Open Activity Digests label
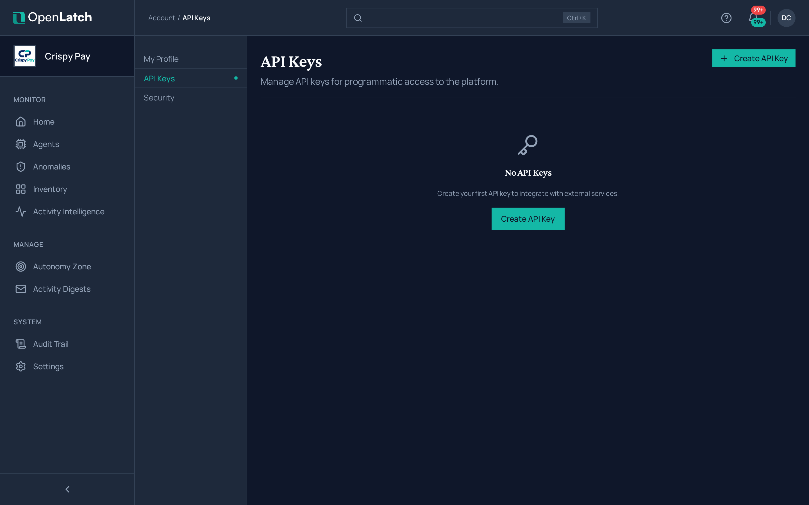Screen dimensions: 809x505 [62, 289]
